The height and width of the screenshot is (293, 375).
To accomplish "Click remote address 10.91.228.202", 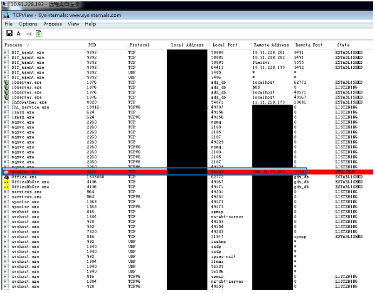I will pos(269,58).
